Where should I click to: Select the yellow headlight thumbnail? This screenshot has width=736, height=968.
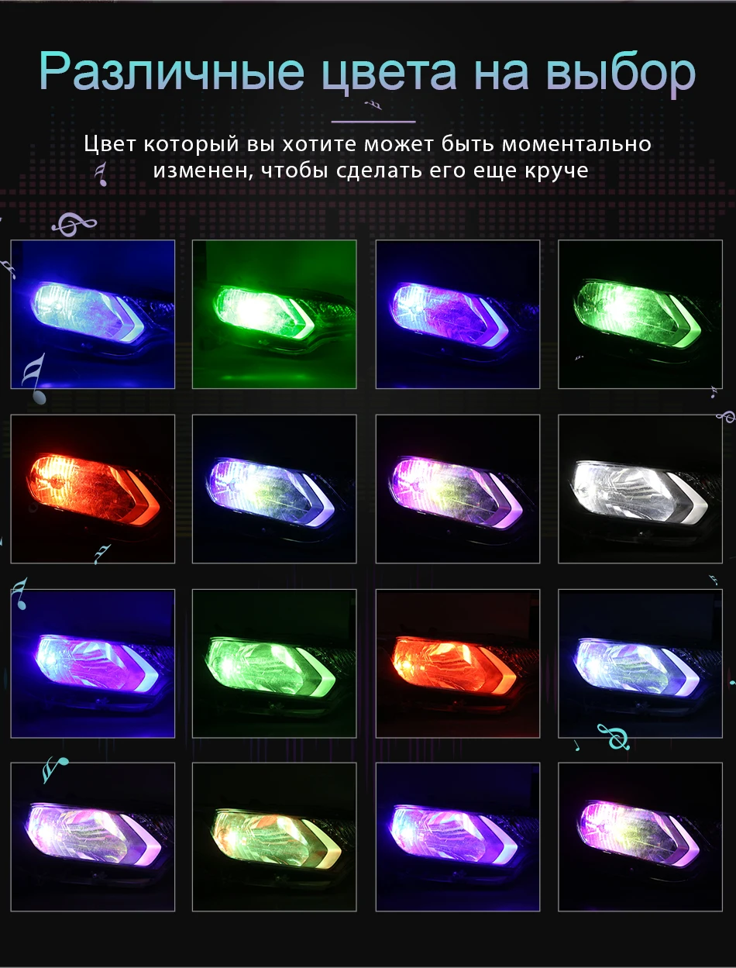(x=274, y=836)
